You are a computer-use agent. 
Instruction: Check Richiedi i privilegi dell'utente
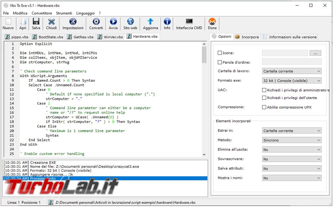click(x=264, y=98)
